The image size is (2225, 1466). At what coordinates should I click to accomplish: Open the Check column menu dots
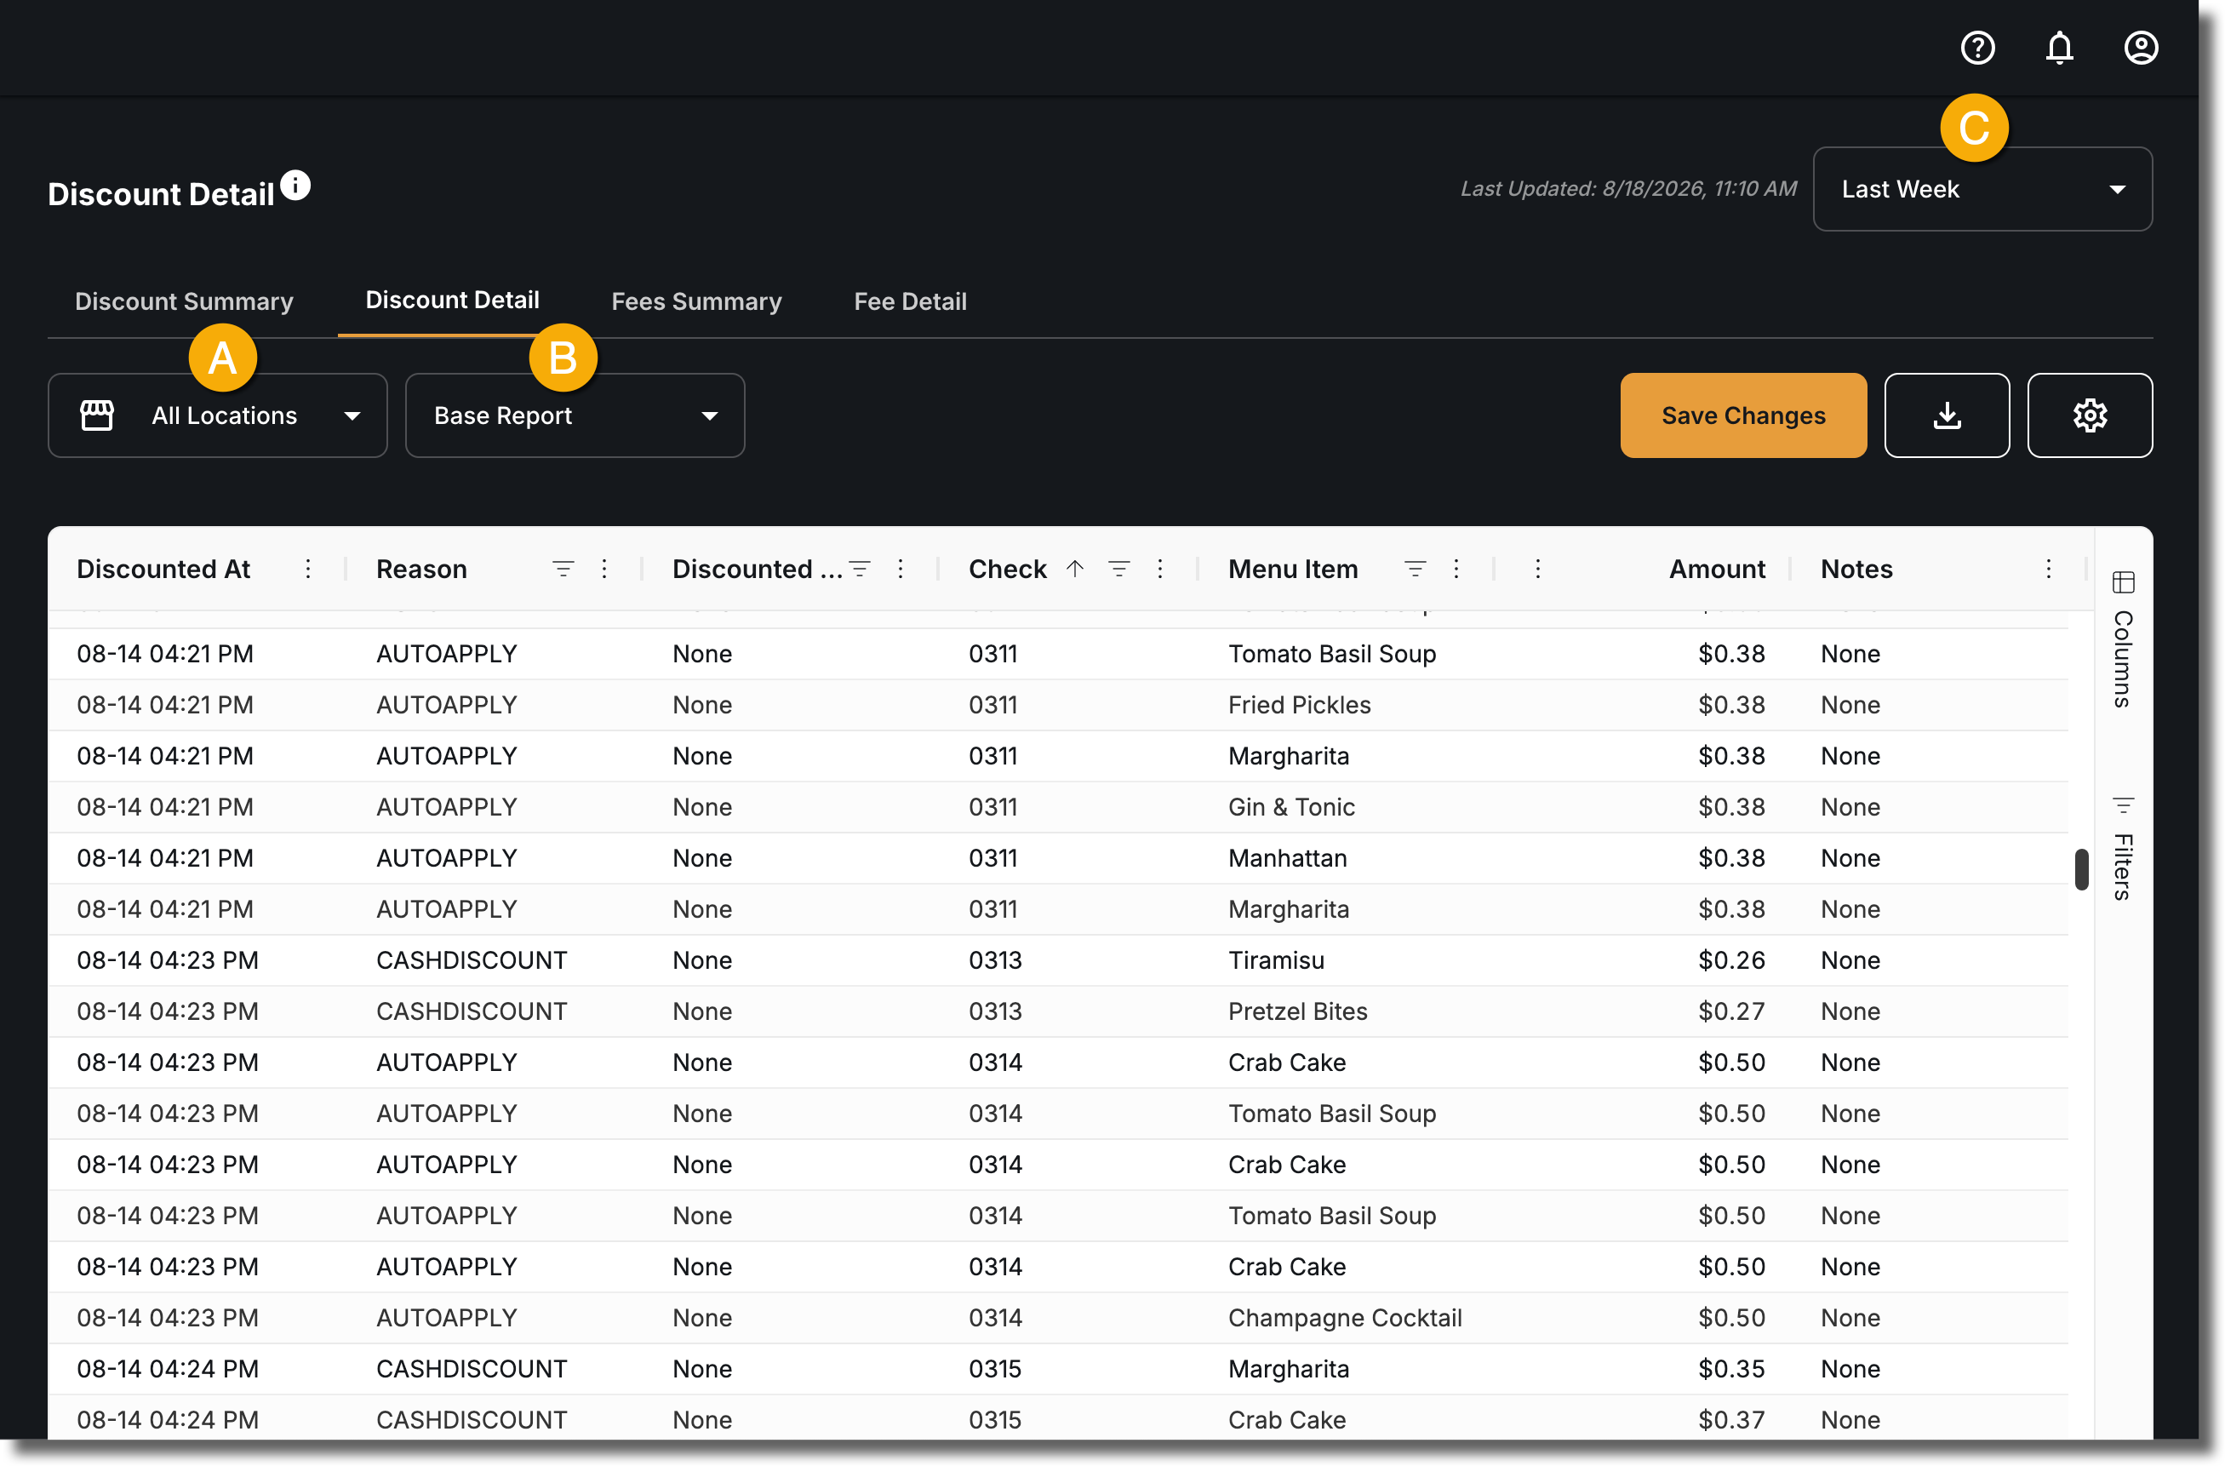[x=1159, y=569]
